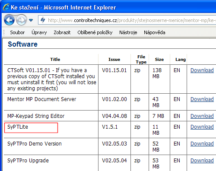
Task: Download SyPTPro Demo Version
Action: coord(202,144)
